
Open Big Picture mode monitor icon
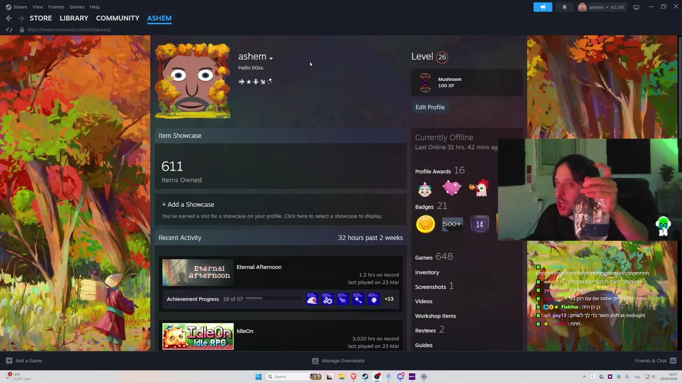tap(636, 7)
